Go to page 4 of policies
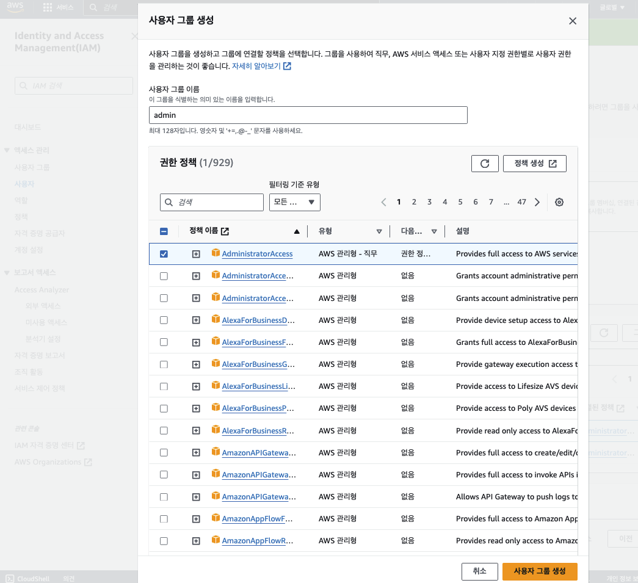The width and height of the screenshot is (638, 583). (x=444, y=202)
